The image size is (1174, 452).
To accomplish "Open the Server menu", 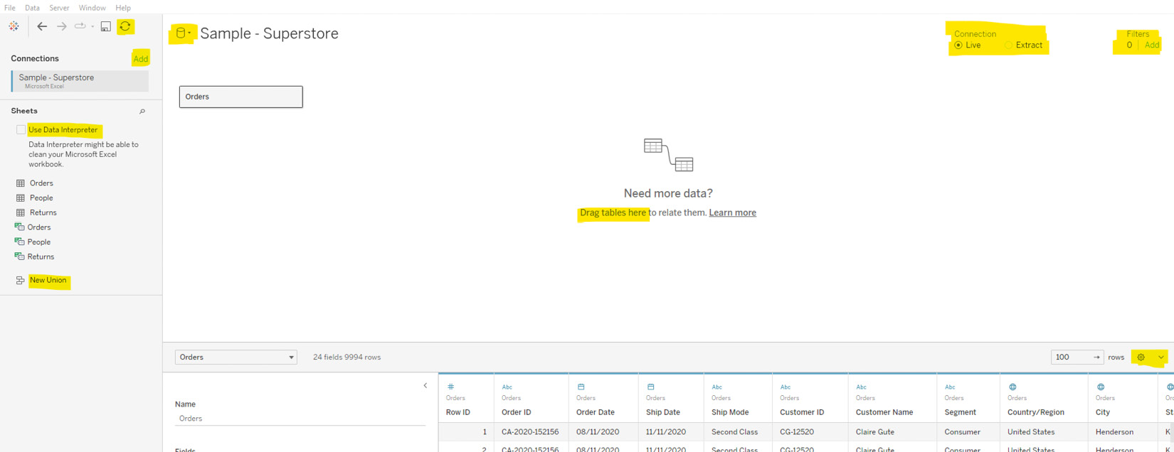I will (x=59, y=8).
